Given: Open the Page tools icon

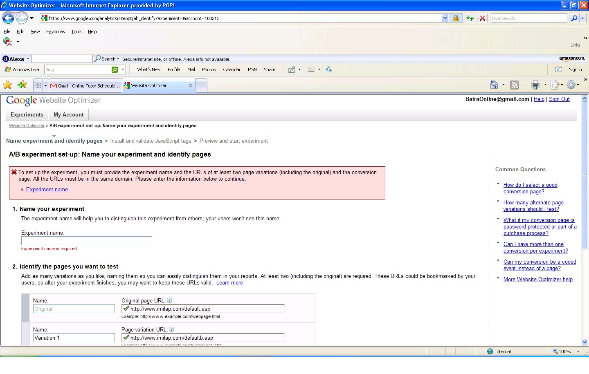Looking at the screenshot, I should coord(555,85).
